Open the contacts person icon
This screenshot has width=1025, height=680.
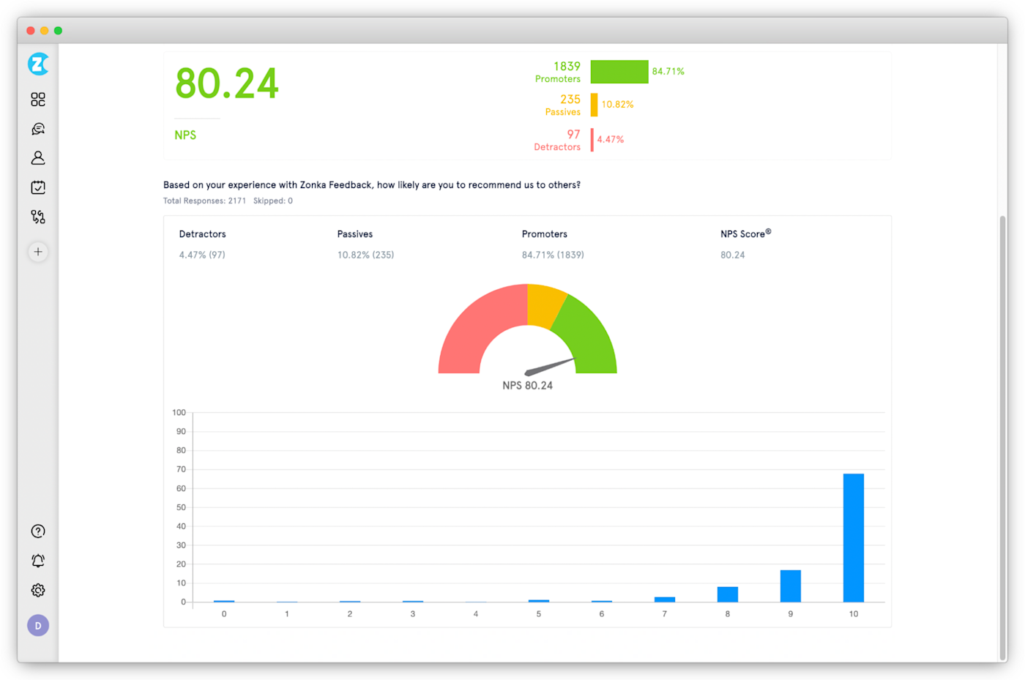38,158
